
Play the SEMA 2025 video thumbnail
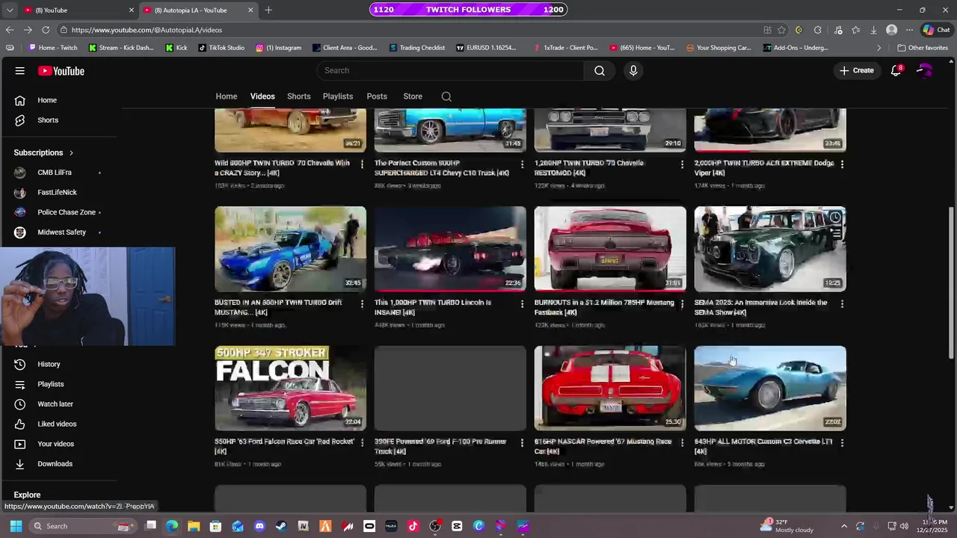(770, 249)
